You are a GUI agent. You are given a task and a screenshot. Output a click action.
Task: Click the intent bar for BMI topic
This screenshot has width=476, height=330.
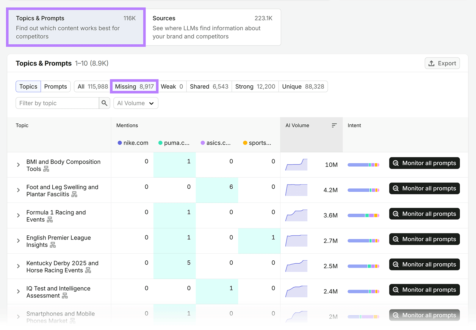coord(364,165)
